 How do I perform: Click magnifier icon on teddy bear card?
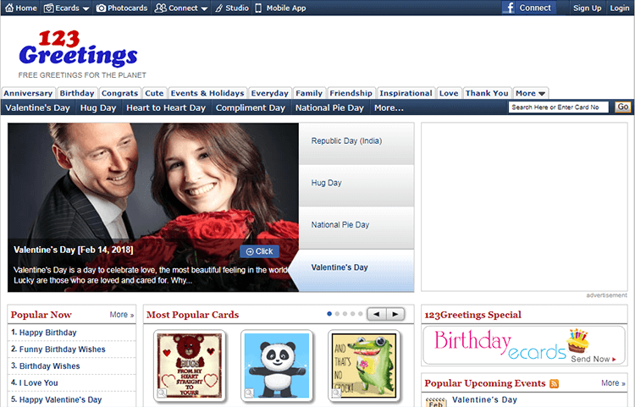tap(162, 393)
